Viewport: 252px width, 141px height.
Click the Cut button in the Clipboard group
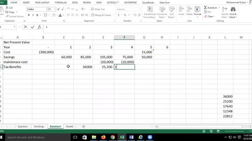[x=9, y=8]
